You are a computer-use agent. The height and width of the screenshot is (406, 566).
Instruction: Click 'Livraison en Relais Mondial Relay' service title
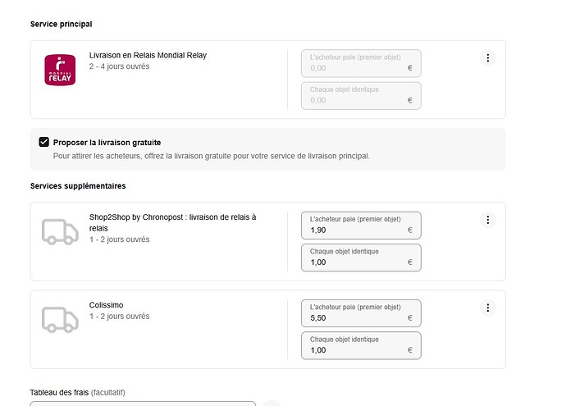pos(148,55)
